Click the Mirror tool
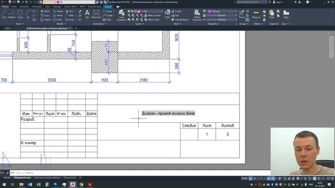The width and height of the screenshot is (335, 188). [58, 15]
